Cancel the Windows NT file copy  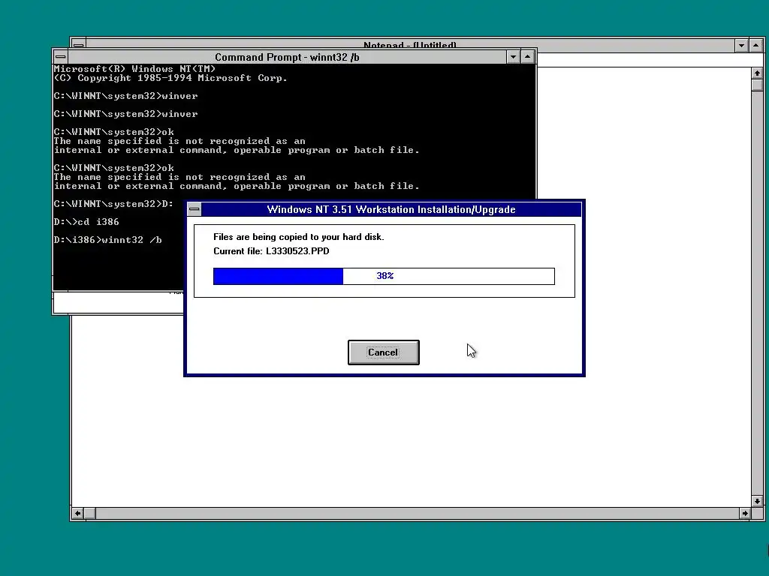(x=384, y=352)
